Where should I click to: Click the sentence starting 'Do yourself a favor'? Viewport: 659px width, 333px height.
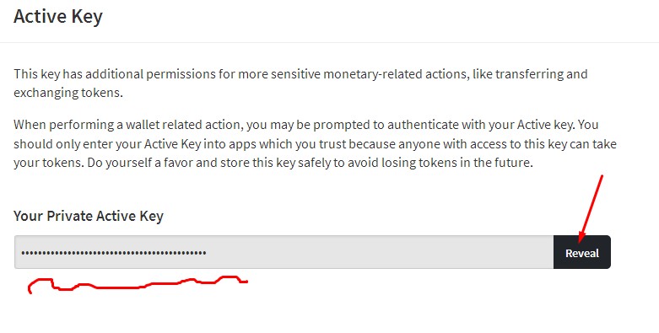pos(310,163)
